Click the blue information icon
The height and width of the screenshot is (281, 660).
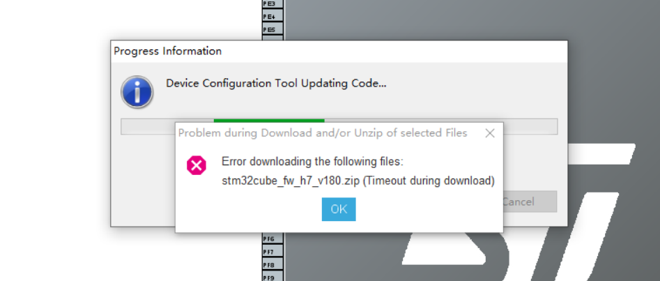[x=137, y=91]
